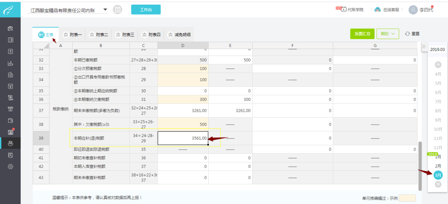Select row 39 header
The image size is (448, 204).
click(x=41, y=138)
